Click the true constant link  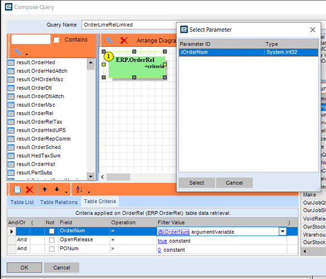pyautogui.click(x=162, y=240)
